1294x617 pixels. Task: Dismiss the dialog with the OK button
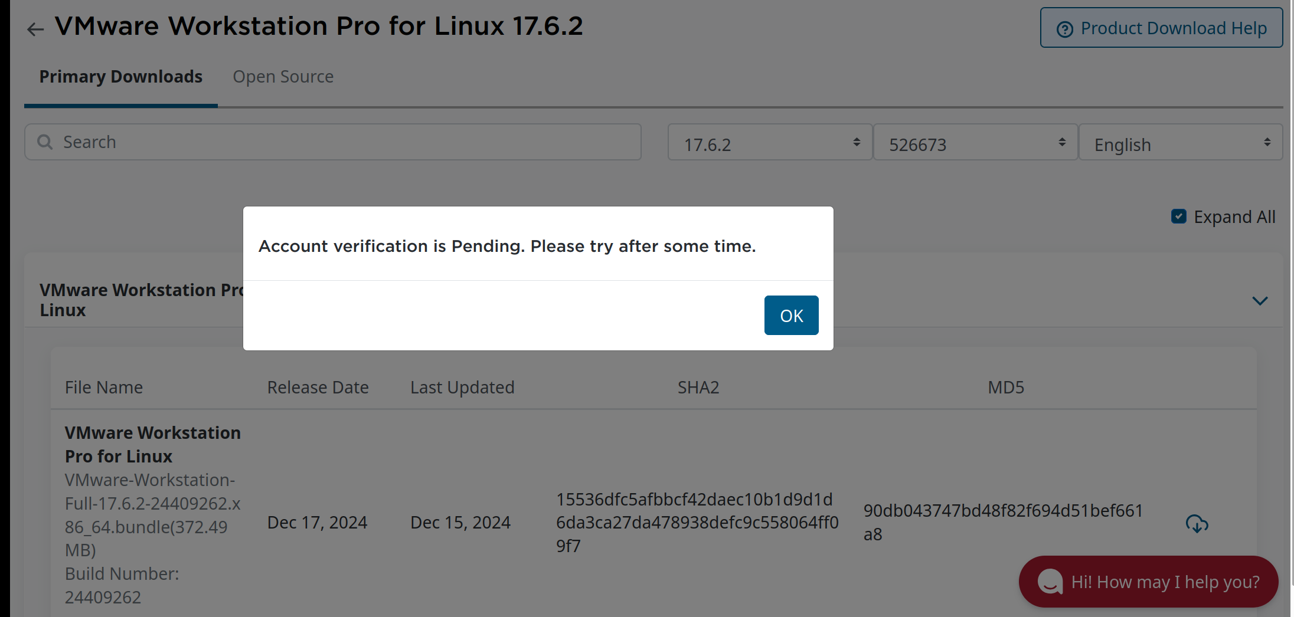pyautogui.click(x=791, y=316)
